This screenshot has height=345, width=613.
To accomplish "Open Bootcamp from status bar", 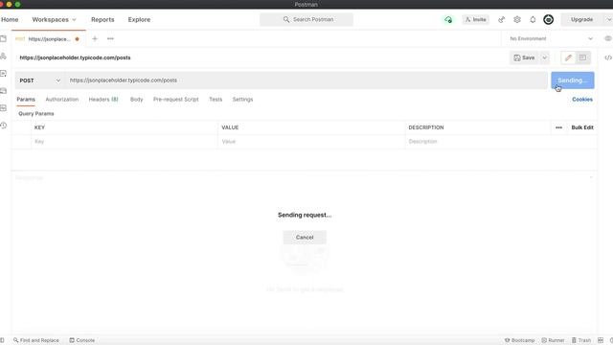I will 519,340.
